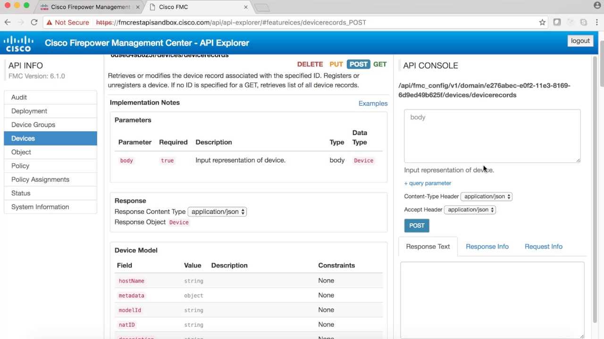Click the hostName field row
This screenshot has width=604, height=339.
click(x=248, y=281)
